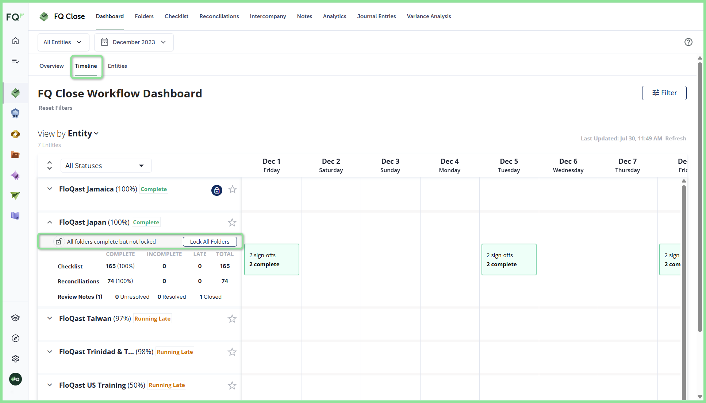Star the FloQast Taiwan entity

coord(232,319)
